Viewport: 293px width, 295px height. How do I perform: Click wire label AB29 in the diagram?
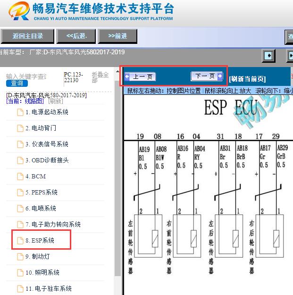click(282, 148)
